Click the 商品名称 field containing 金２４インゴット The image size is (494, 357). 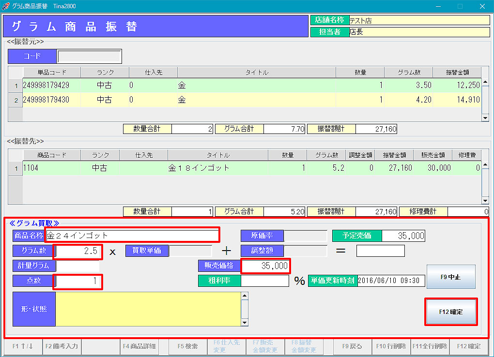coord(132,236)
